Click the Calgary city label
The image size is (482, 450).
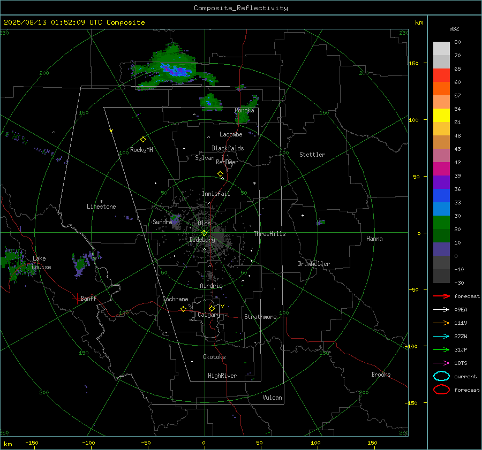[x=209, y=315]
